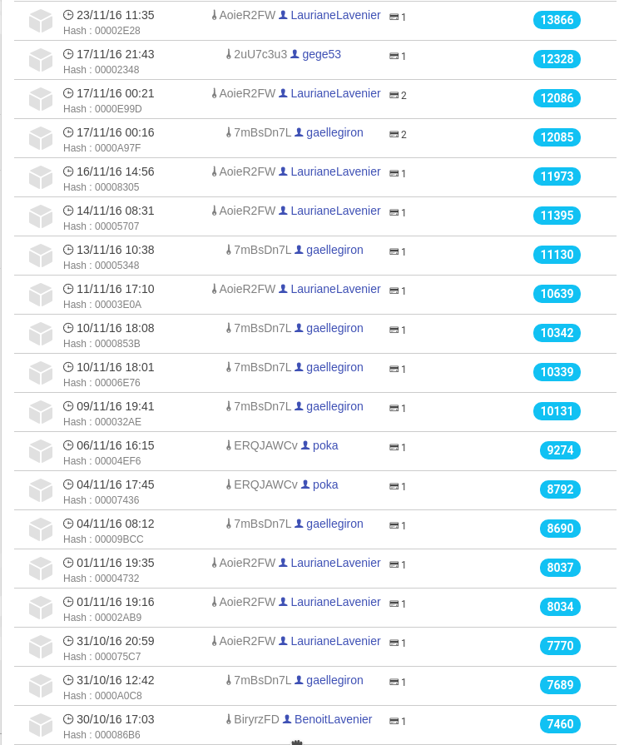
Task: Open the BenoitLavenier member profile link
Action: pos(333,719)
